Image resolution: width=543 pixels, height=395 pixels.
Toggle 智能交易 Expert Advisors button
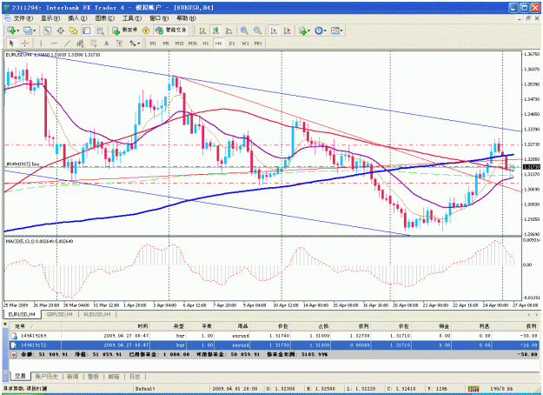(x=171, y=30)
